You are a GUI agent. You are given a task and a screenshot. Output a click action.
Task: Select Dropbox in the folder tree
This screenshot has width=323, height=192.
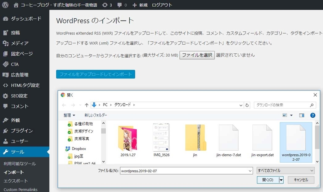tap(75, 149)
